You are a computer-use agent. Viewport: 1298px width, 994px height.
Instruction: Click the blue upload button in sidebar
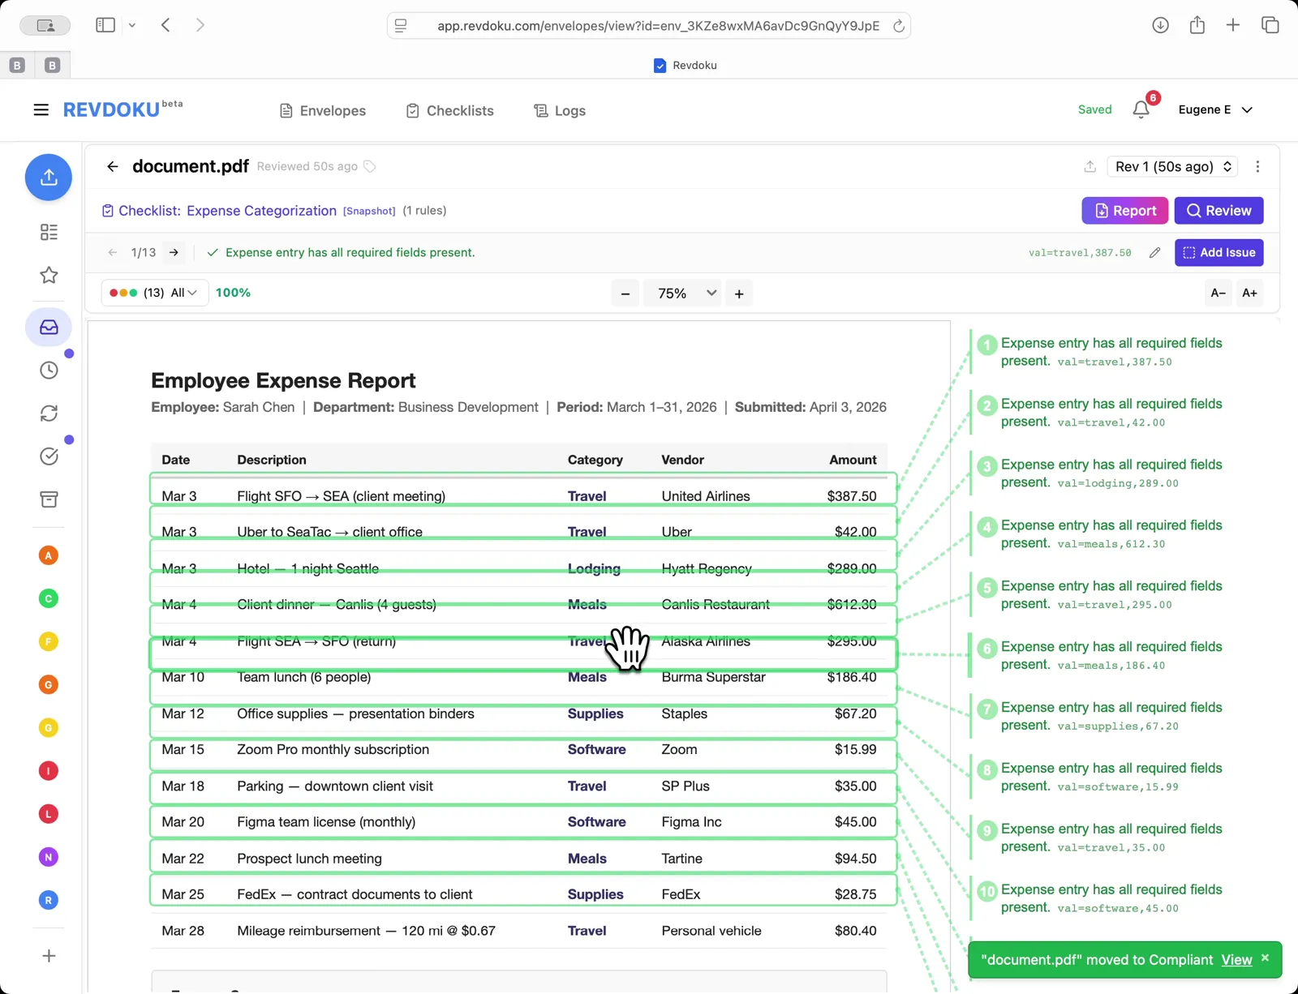(49, 177)
